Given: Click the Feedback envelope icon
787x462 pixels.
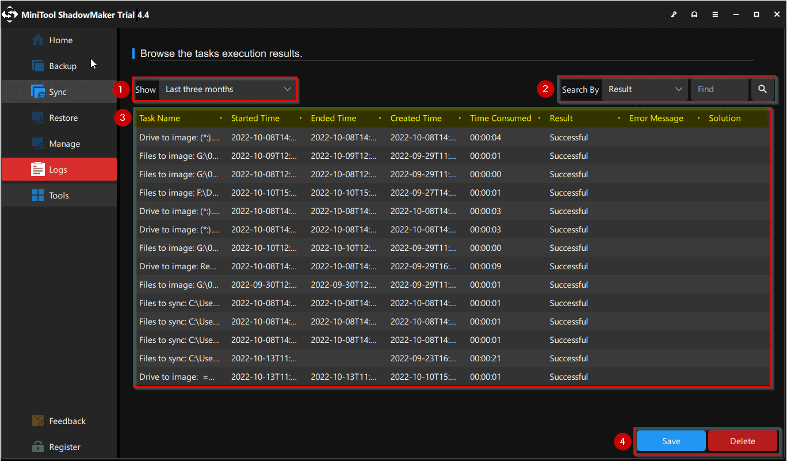Looking at the screenshot, I should point(38,421).
